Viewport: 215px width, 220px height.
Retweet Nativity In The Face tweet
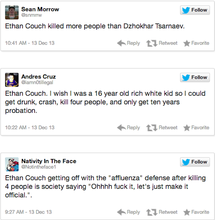tap(162, 212)
